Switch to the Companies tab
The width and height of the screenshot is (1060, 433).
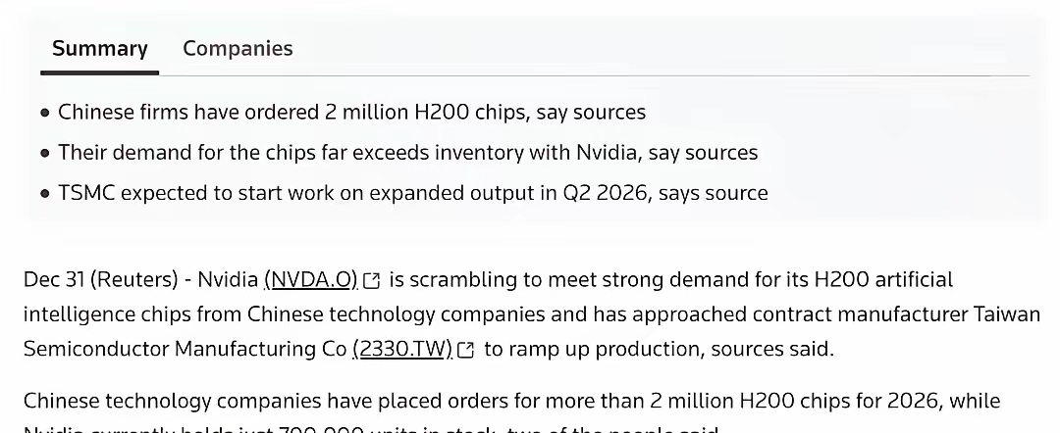[238, 48]
